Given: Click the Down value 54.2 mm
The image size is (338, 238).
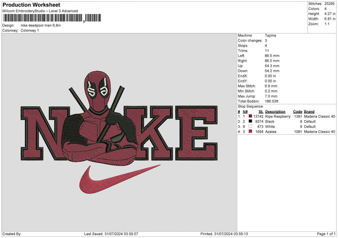Looking at the screenshot, I should [272, 71].
